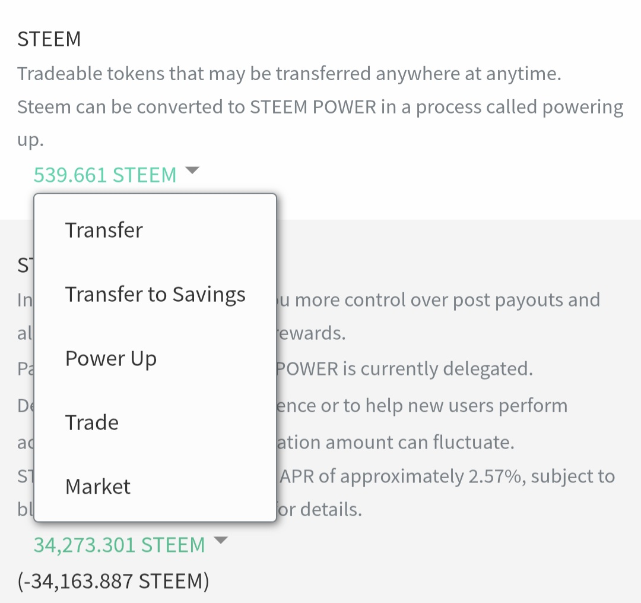
Task: Open the 34,273.301 STEEM balance dropdown
Action: tap(119, 545)
